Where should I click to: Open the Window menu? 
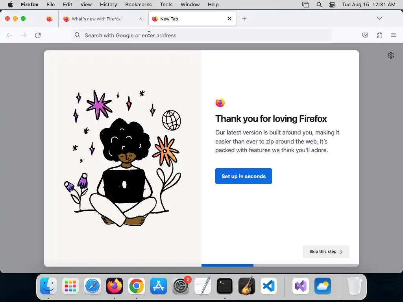tap(190, 5)
